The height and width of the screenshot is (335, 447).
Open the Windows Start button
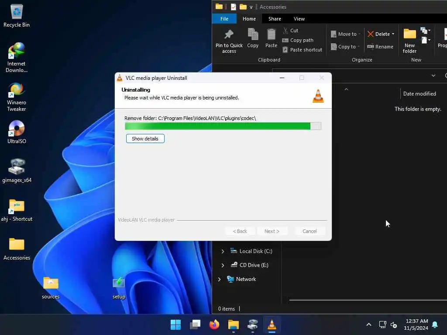[x=175, y=325]
